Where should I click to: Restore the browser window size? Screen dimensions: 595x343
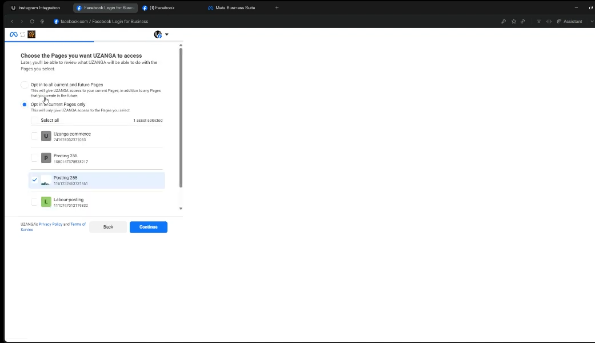(x=591, y=7)
